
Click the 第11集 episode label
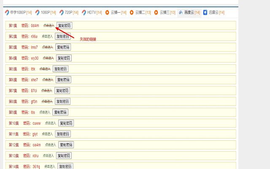(x=13, y=134)
